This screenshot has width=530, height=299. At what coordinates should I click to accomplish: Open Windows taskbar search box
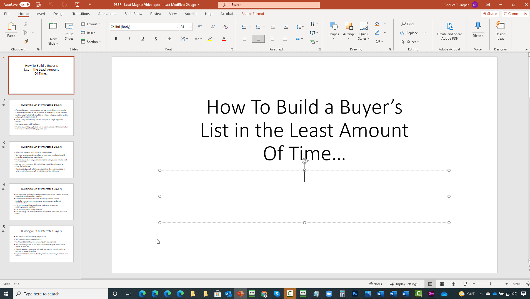[x=61, y=294]
